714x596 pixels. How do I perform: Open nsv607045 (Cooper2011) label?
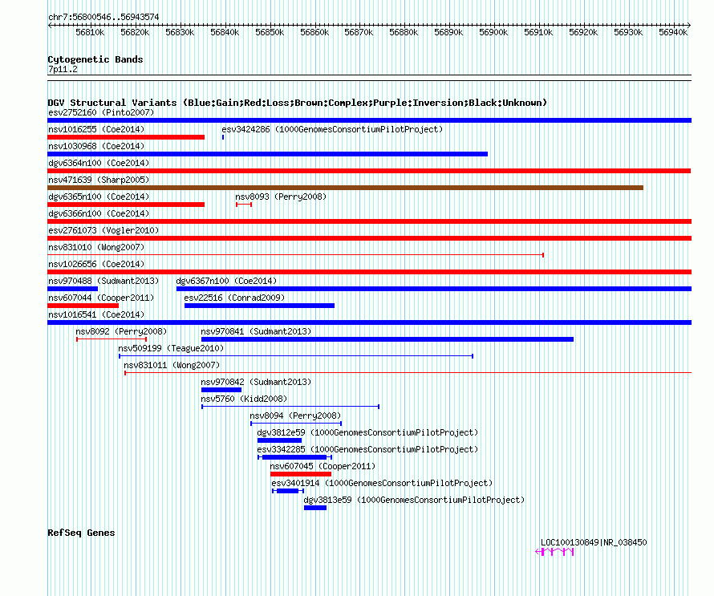click(x=323, y=466)
